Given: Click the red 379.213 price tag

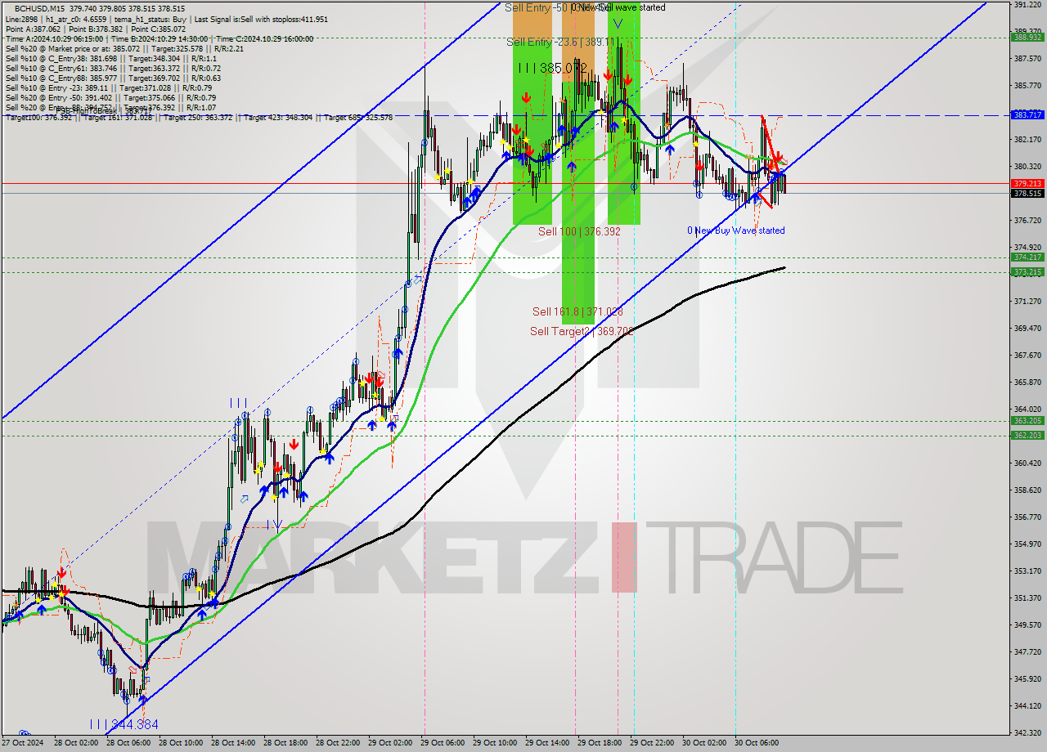Looking at the screenshot, I should click(x=1027, y=184).
